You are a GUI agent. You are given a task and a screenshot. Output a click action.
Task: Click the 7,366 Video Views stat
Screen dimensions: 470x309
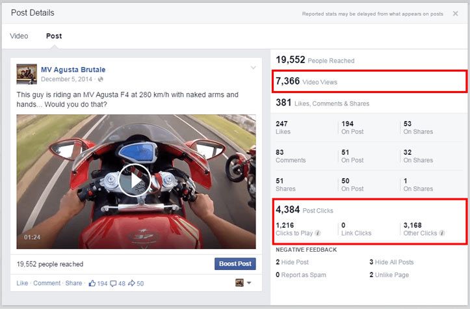(x=306, y=82)
